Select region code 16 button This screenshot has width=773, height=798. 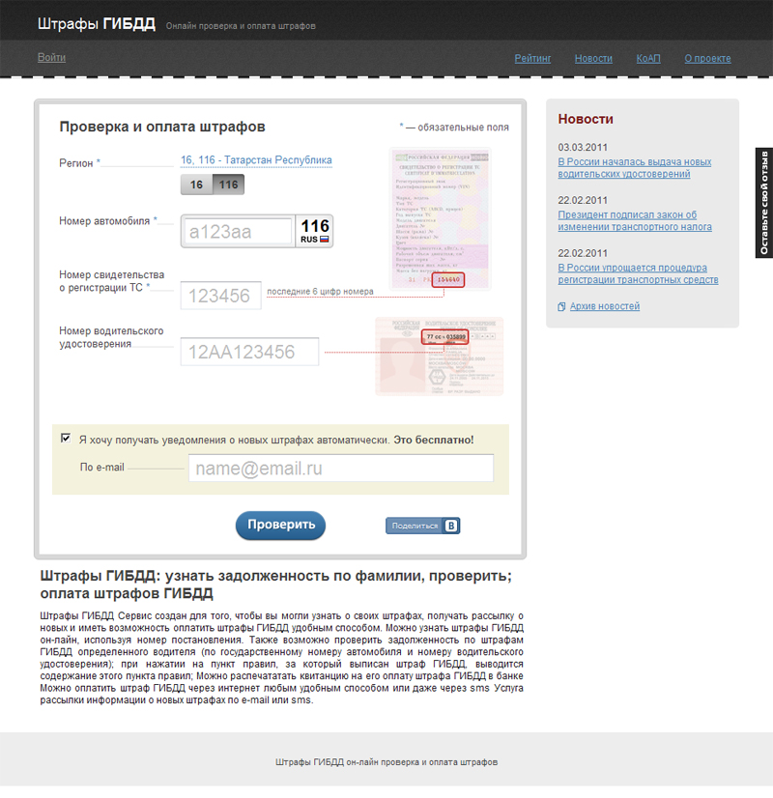pos(196,185)
